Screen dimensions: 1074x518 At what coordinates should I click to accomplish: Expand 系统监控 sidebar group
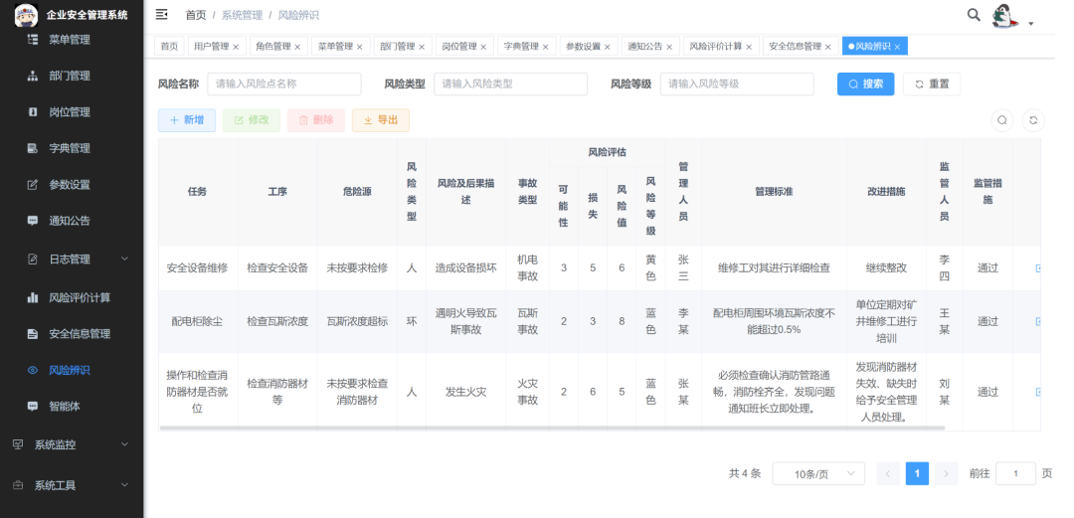(72, 445)
